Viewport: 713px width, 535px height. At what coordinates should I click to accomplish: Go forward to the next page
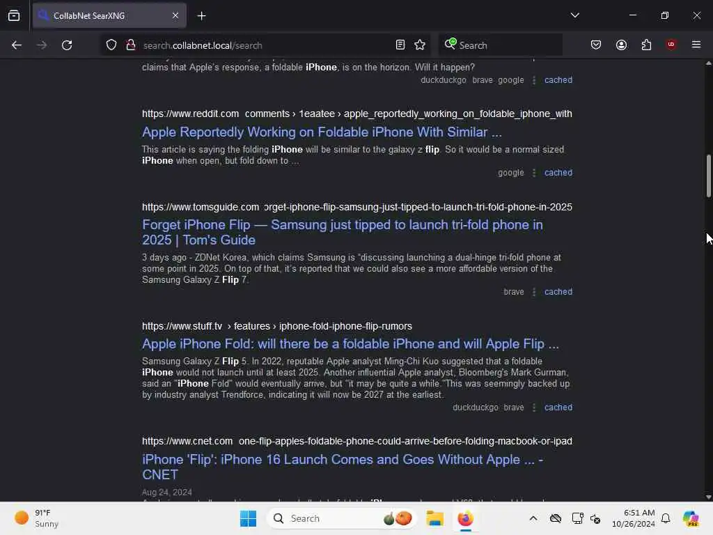coord(42,45)
